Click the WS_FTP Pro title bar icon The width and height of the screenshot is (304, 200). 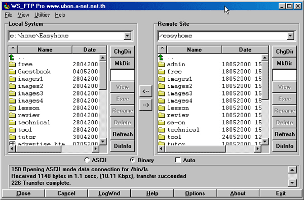tap(7, 6)
